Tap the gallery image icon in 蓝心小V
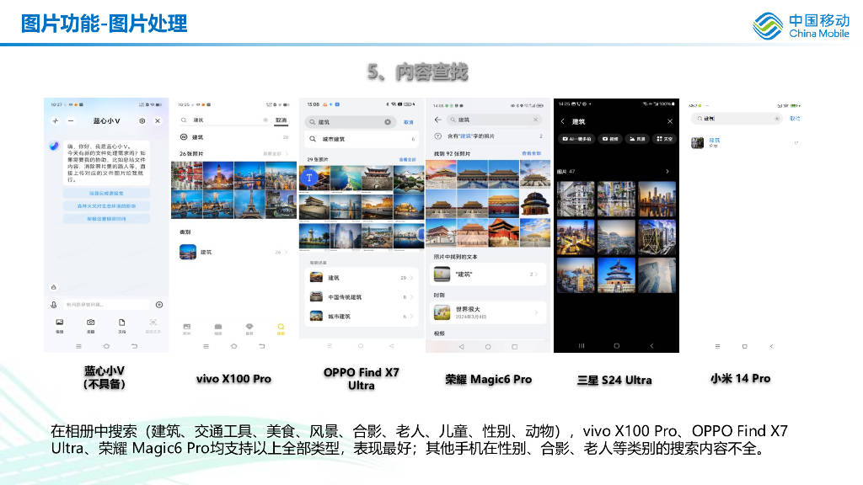 point(60,322)
